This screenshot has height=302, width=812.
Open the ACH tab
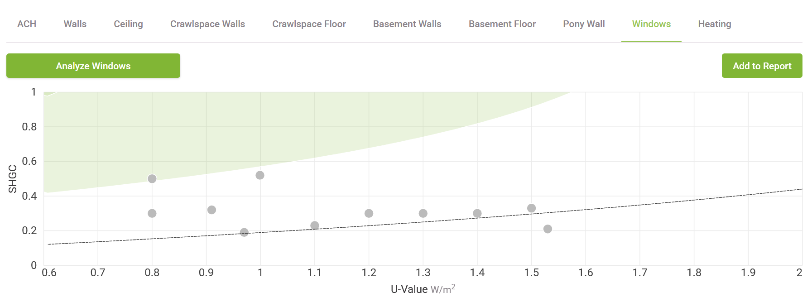[27, 24]
